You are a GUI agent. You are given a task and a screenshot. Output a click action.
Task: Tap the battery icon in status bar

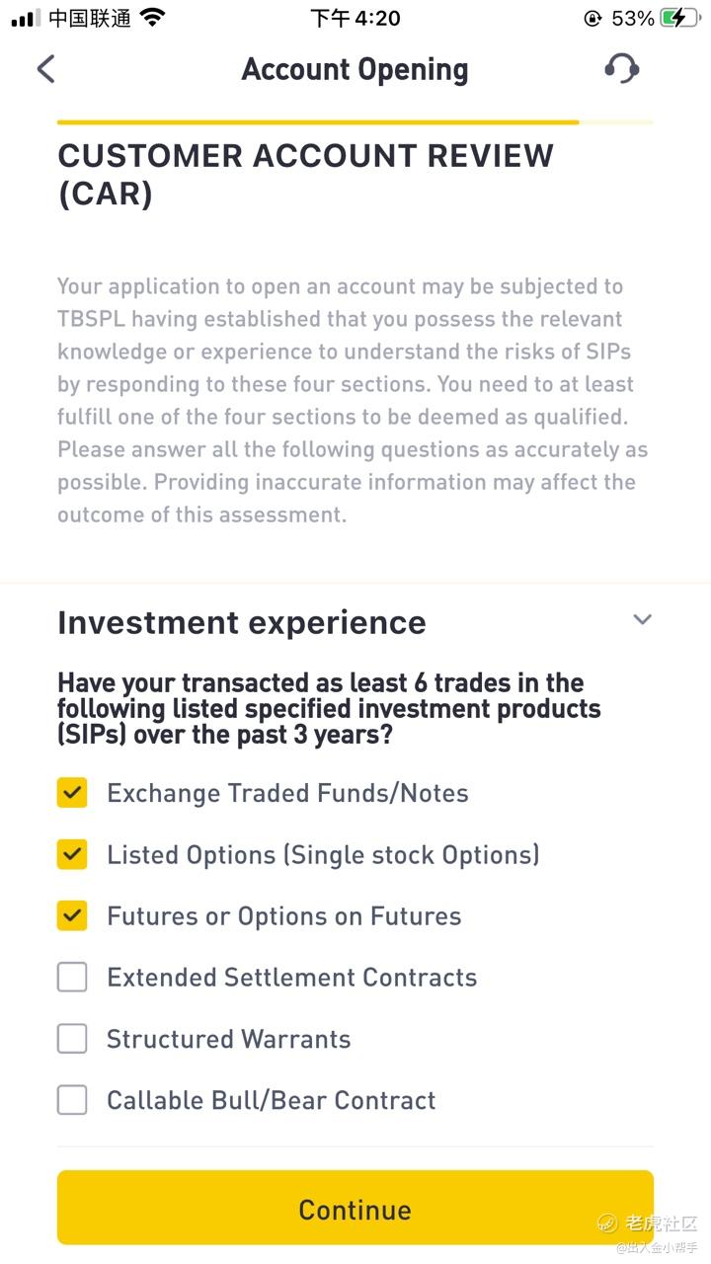pos(681,18)
